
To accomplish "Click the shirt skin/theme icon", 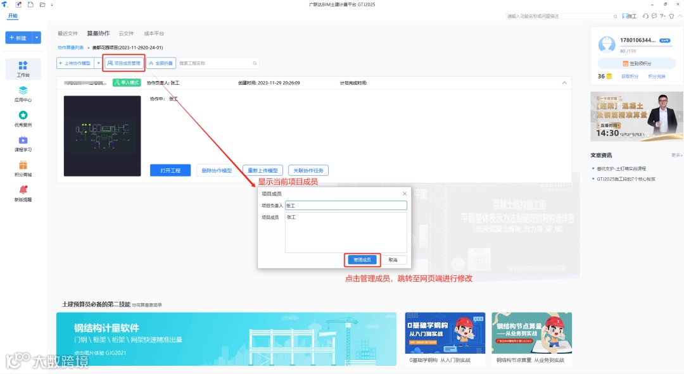I will click(x=671, y=16).
